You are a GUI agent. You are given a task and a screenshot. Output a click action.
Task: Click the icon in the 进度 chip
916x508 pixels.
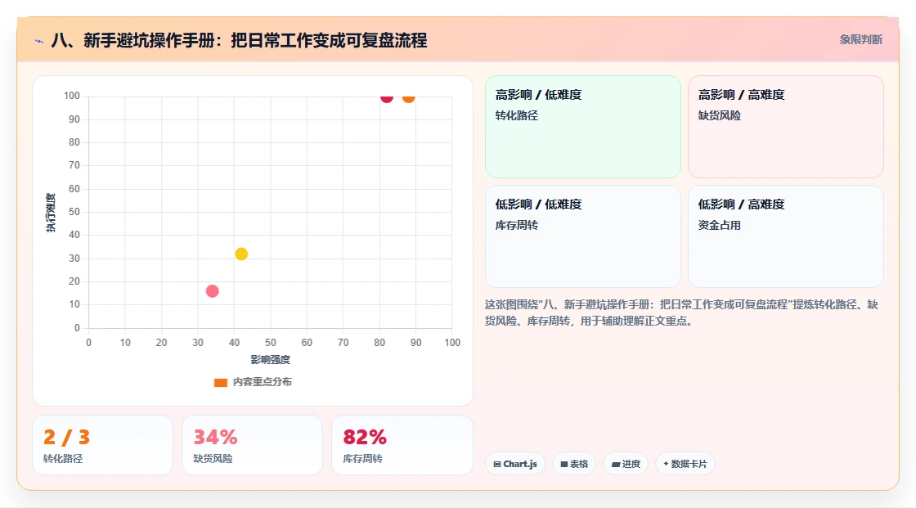coord(616,465)
